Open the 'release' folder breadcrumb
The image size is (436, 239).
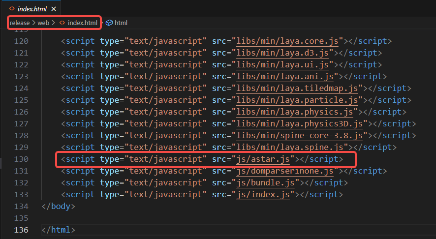pyautogui.click(x=20, y=23)
